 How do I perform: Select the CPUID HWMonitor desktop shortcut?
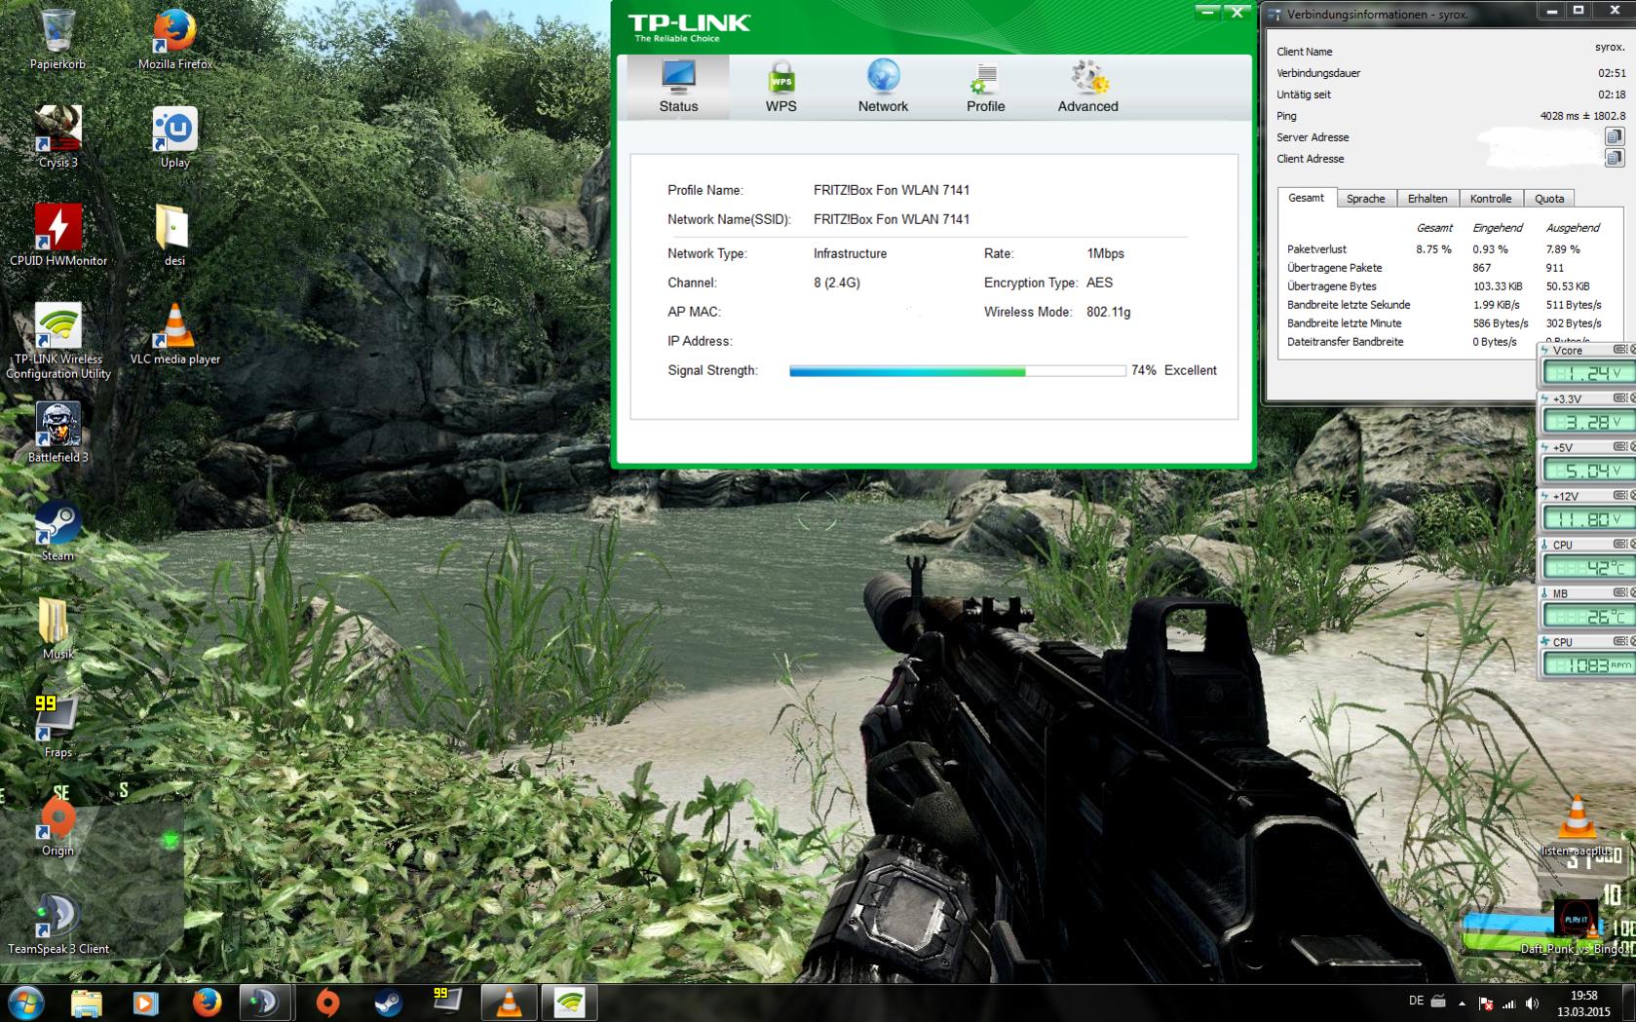pos(58,236)
